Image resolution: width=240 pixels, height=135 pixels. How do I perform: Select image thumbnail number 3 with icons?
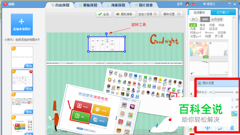pos(22,103)
